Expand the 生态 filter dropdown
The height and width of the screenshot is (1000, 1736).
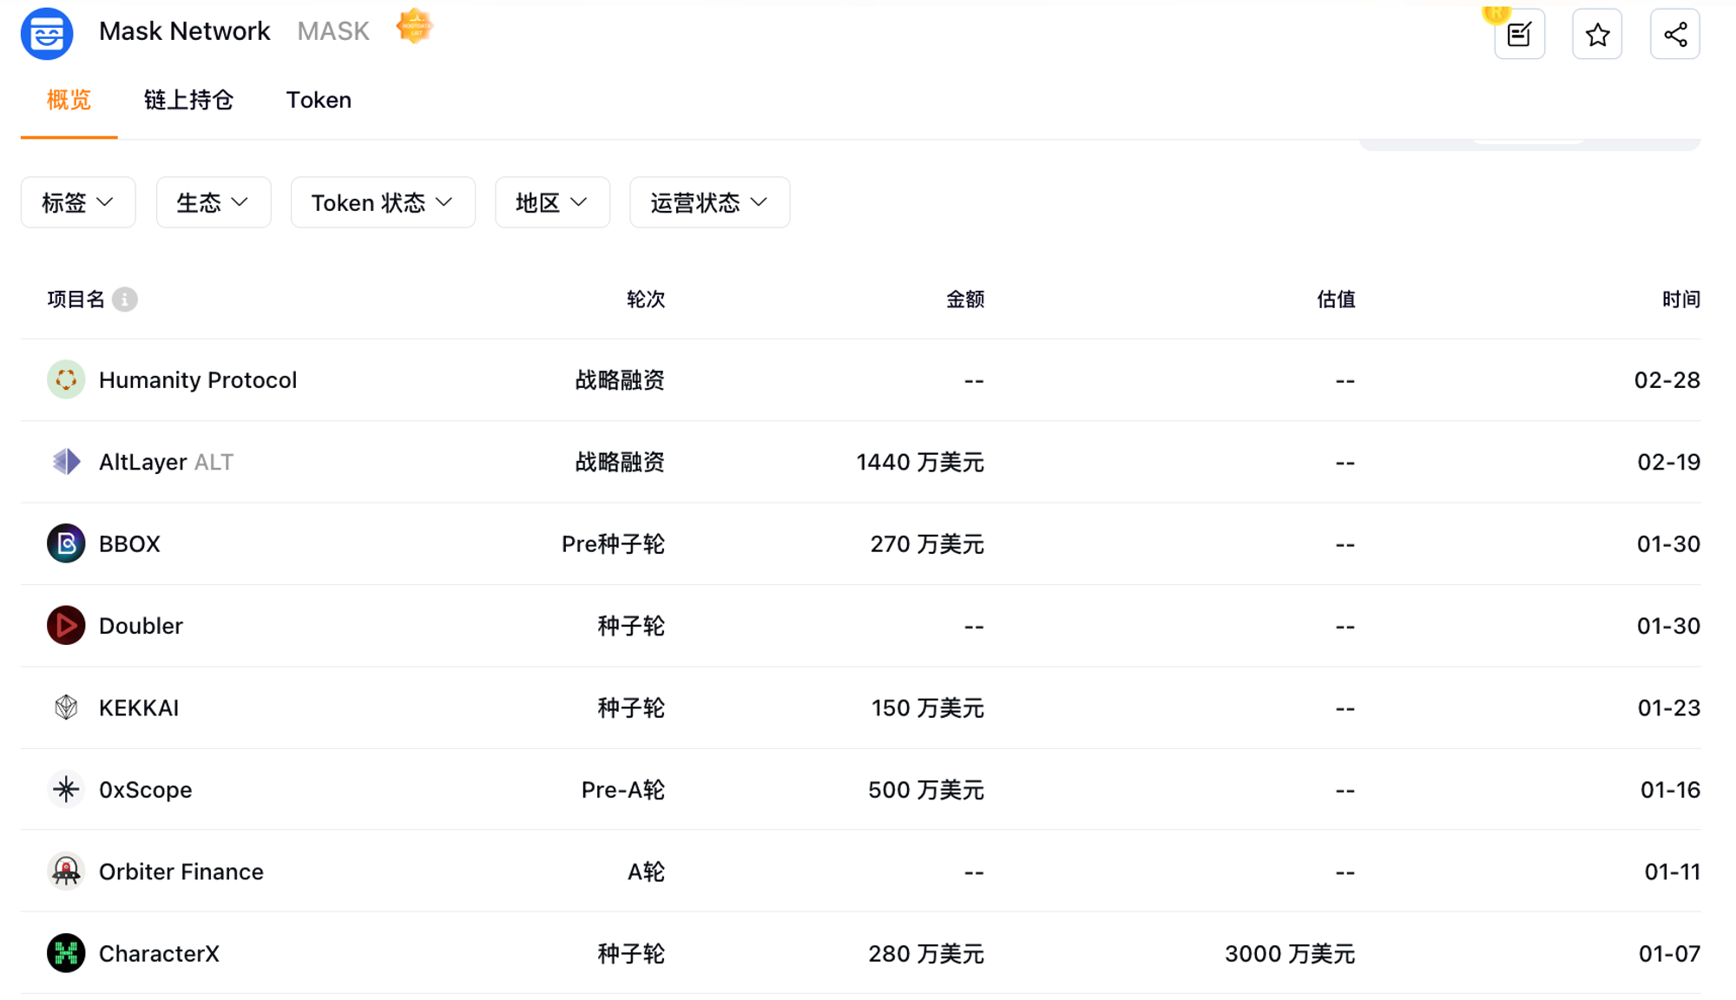tap(214, 202)
